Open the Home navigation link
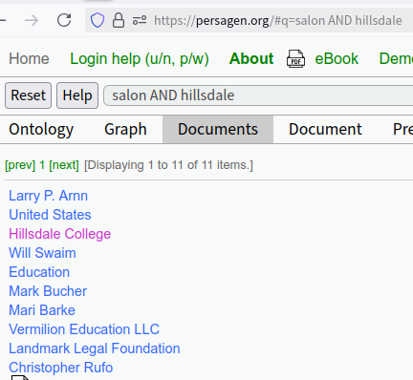The image size is (413, 380). pos(29,58)
